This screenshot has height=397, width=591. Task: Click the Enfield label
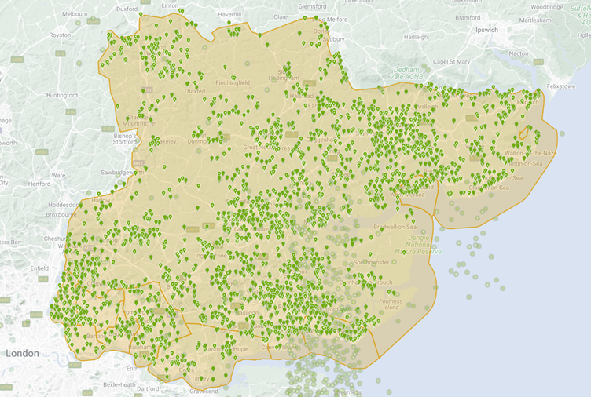[x=39, y=268]
